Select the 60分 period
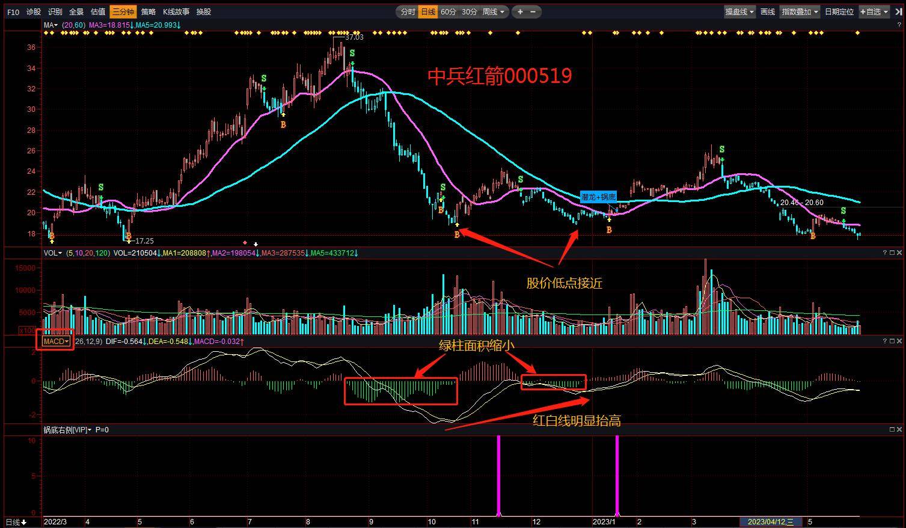Screen dimensions: 906x528 point(448,11)
